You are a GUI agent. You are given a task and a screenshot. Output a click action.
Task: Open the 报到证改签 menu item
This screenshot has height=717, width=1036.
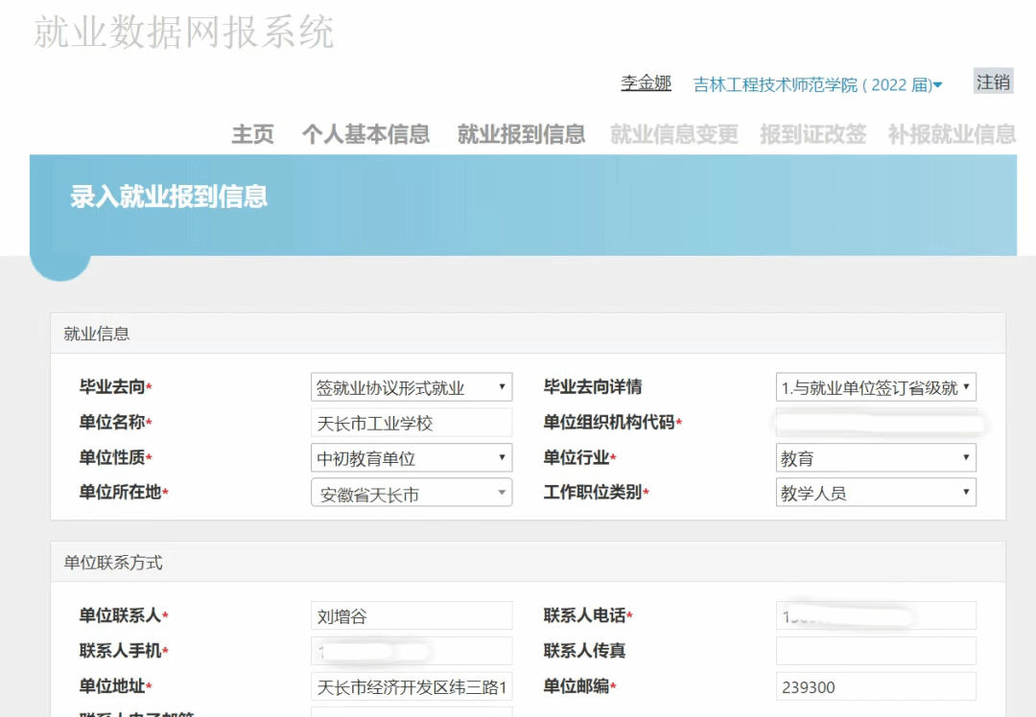click(812, 135)
